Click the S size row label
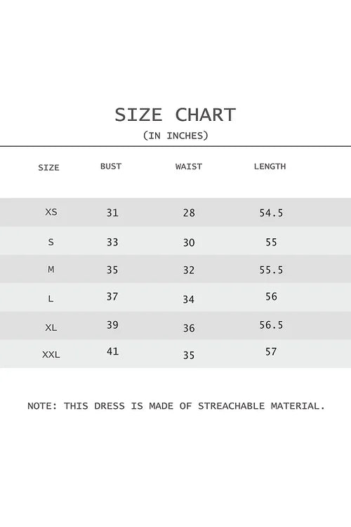This screenshot has height=527, width=351. coord(51,242)
